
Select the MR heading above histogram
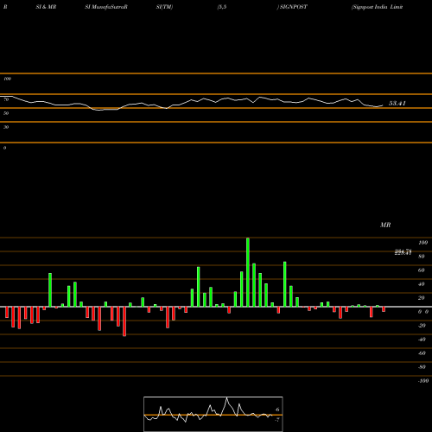click(x=385, y=225)
